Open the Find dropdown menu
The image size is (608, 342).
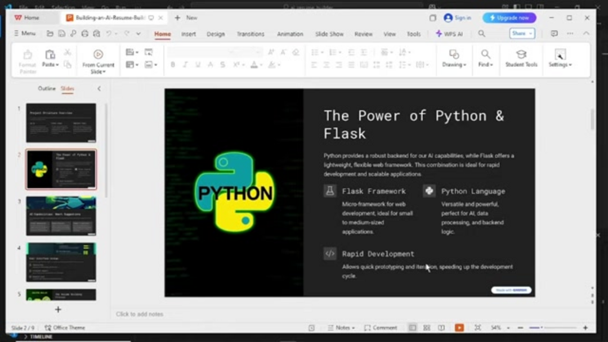click(486, 65)
